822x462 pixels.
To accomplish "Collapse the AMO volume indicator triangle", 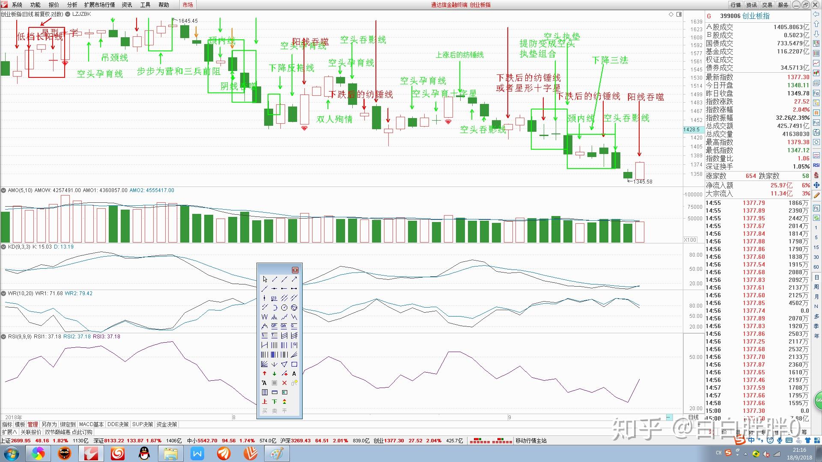I will (x=3, y=190).
